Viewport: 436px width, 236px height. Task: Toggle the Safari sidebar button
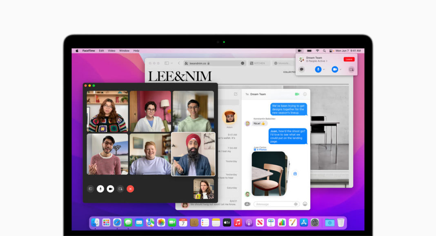[167, 63]
